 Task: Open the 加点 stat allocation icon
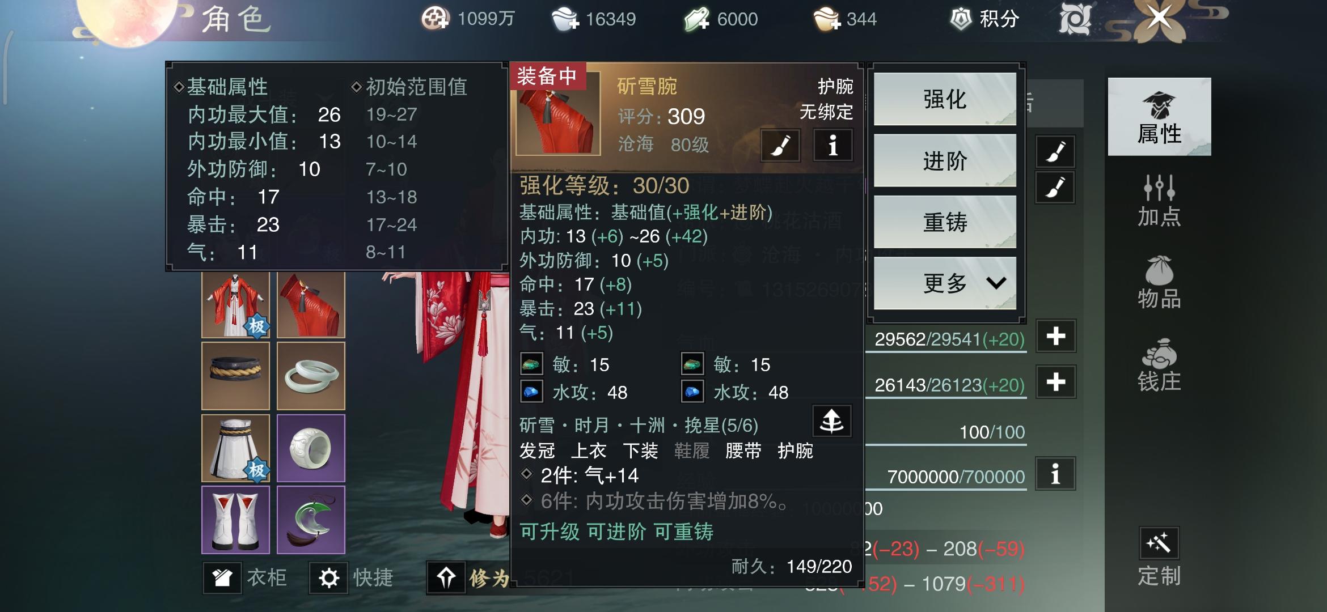click(1159, 200)
